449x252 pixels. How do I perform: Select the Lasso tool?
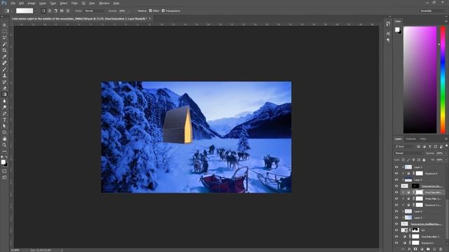[x=4, y=38]
